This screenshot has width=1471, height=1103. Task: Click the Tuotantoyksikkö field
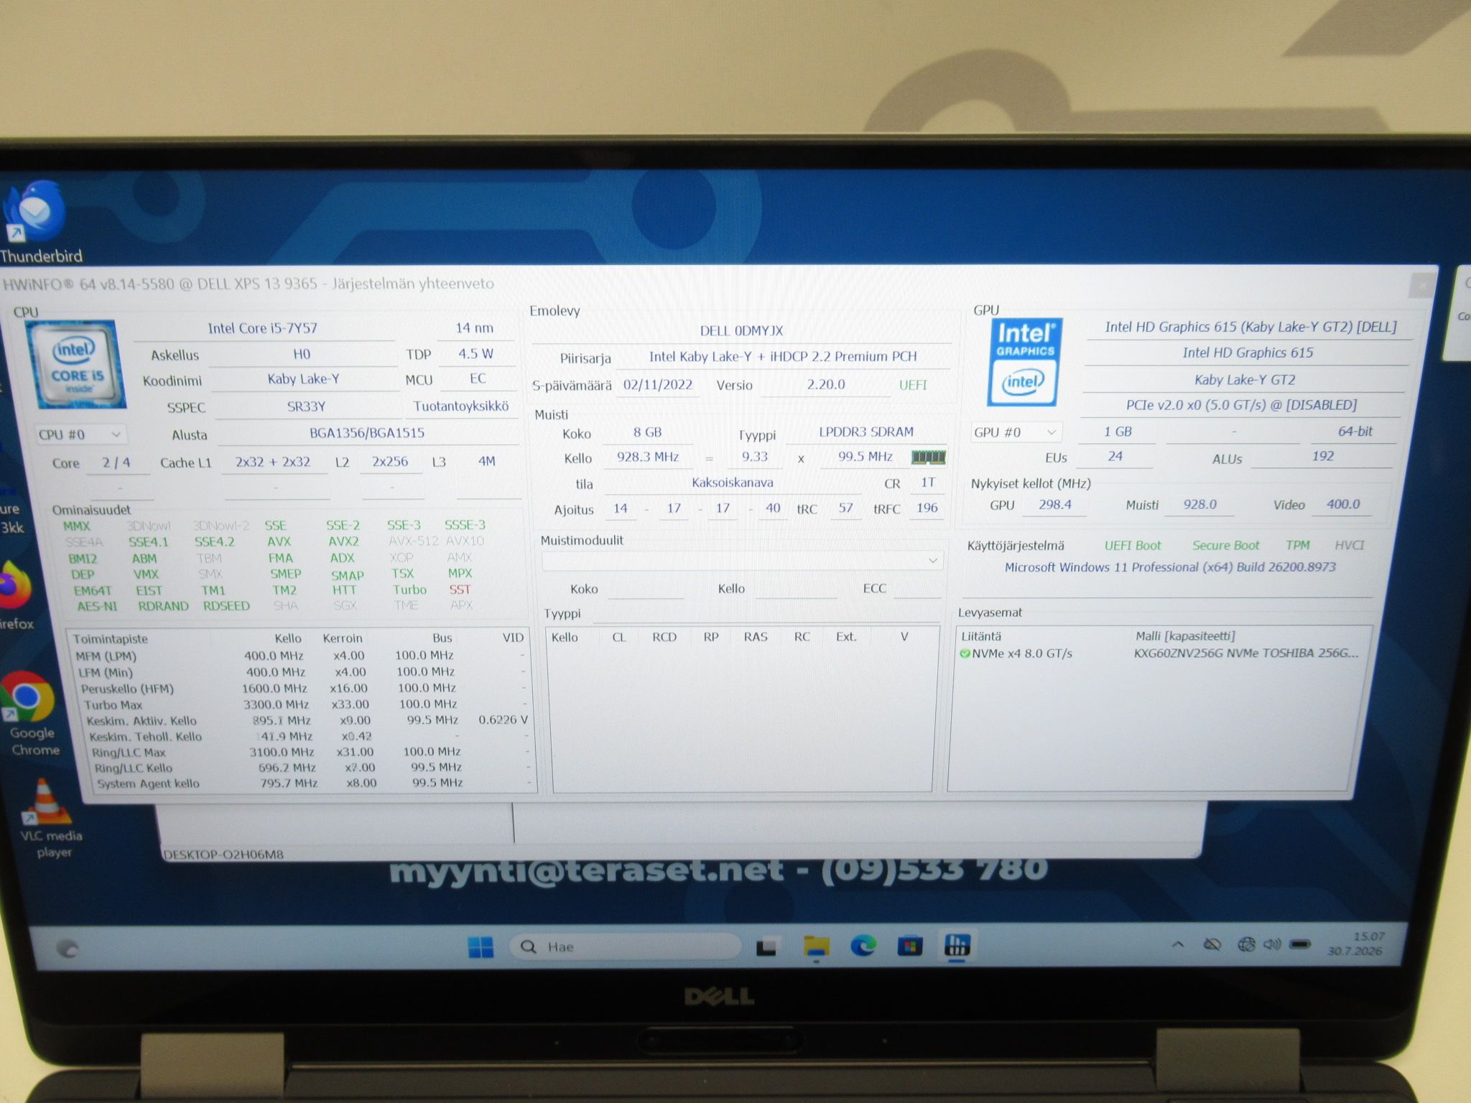461,406
